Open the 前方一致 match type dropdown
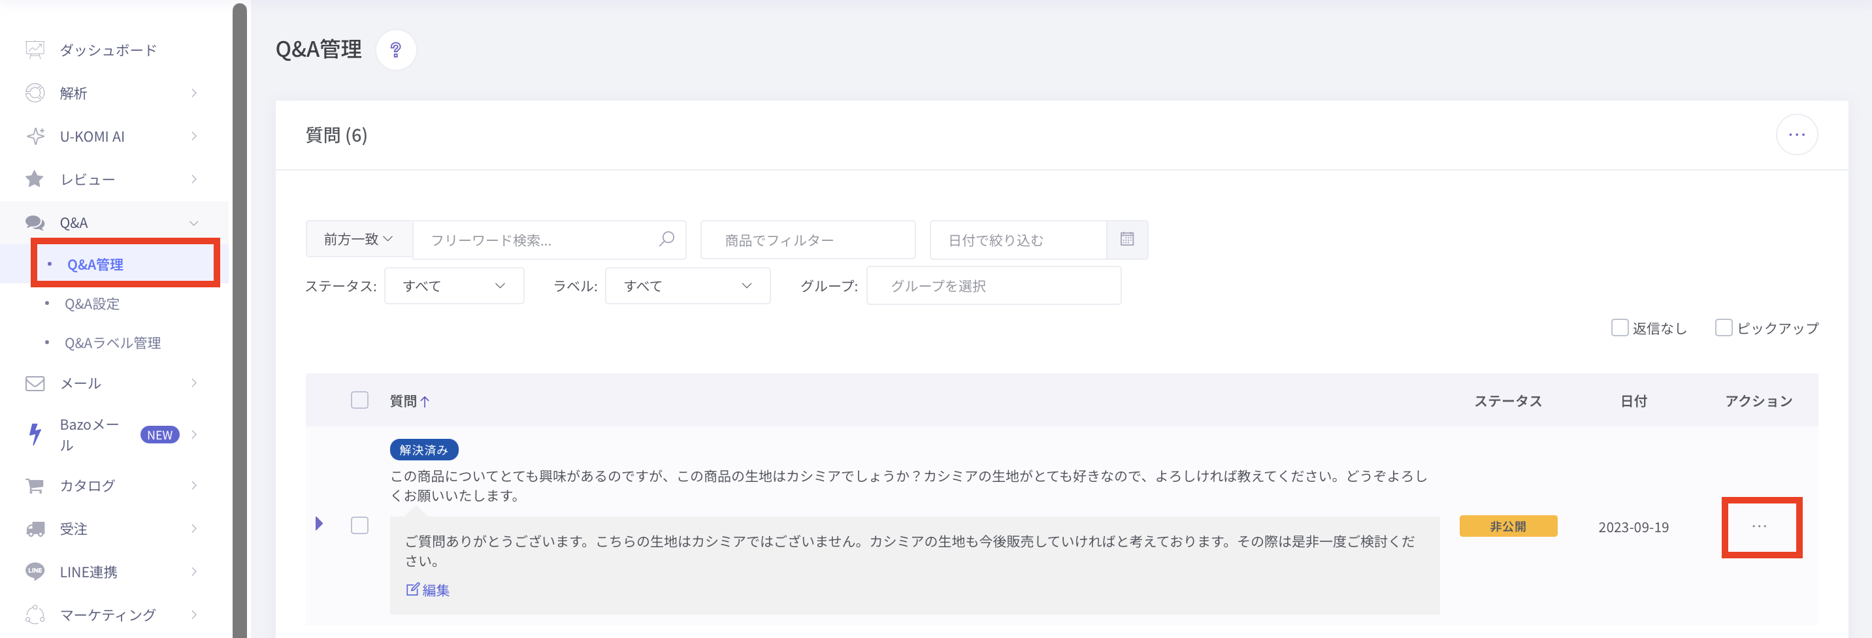Viewport: 1872px width, 638px height. [359, 239]
